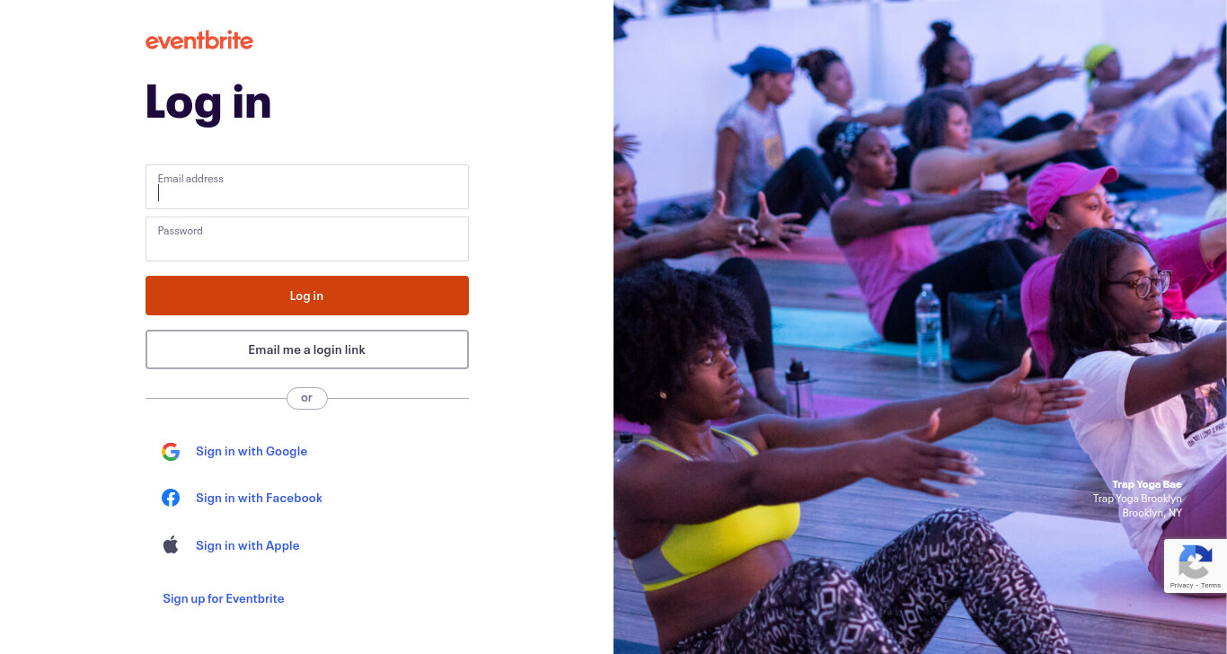
Task: Click the Log in page heading
Action: (208, 101)
